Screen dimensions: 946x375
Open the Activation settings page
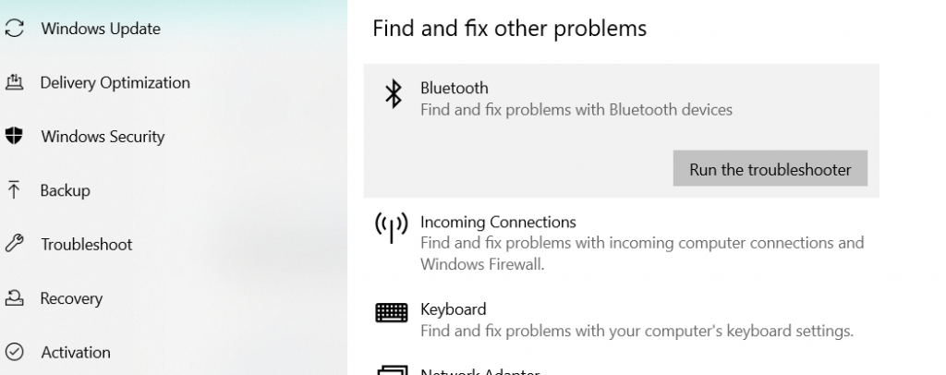75,352
